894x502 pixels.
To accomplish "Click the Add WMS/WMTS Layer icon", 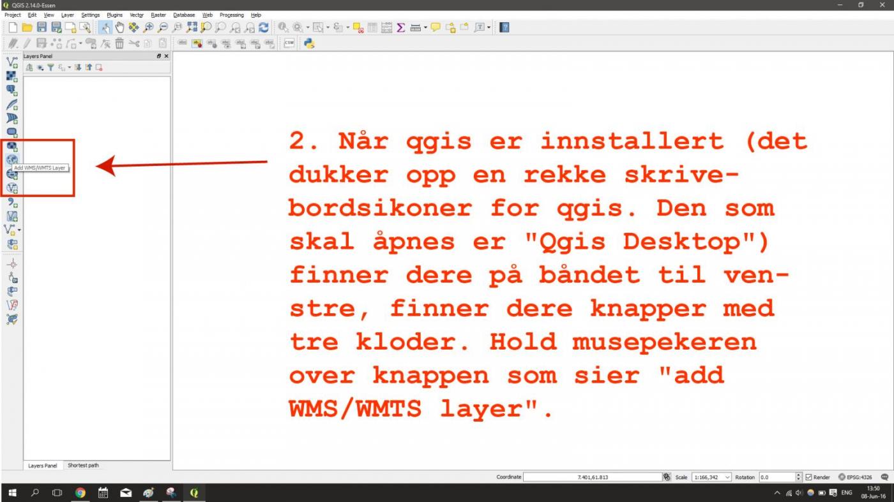I will click(x=12, y=159).
